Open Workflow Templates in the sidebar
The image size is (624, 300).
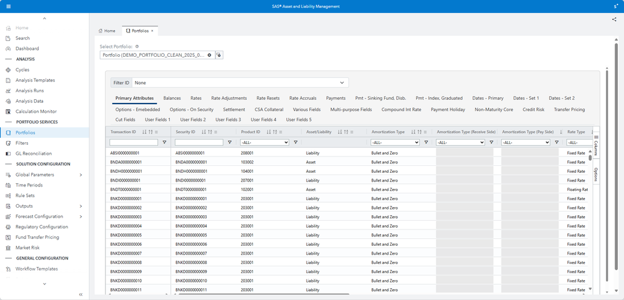(x=37, y=269)
